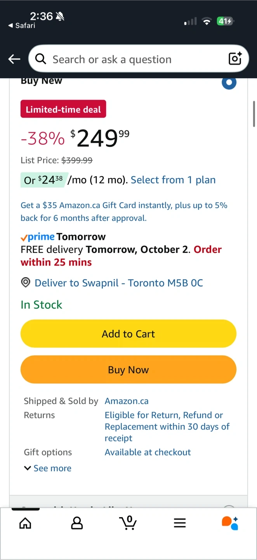257x560 pixels.
Task: Open camera lens search icon
Action: [x=235, y=59]
